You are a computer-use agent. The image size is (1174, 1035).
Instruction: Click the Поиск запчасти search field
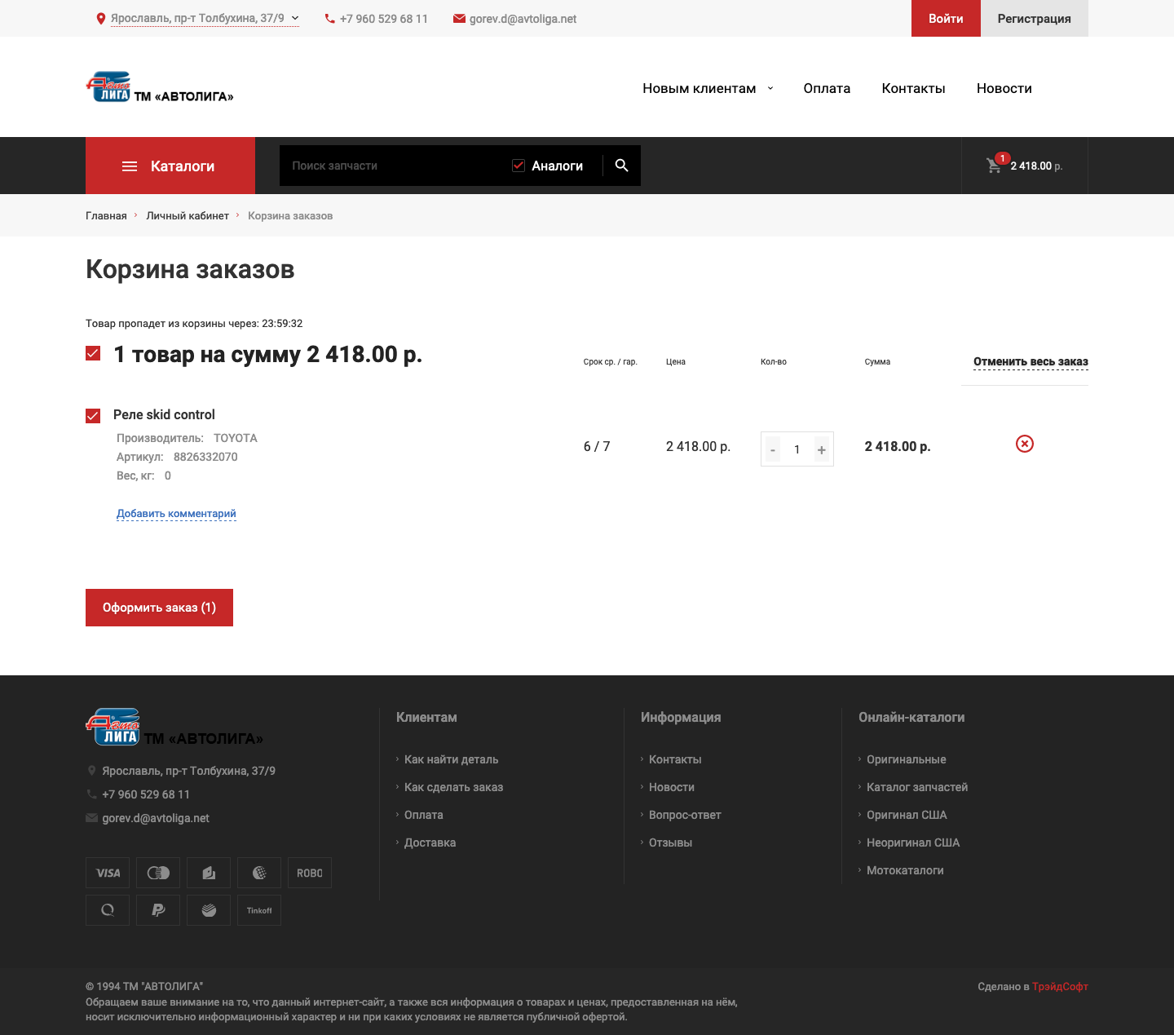point(391,165)
